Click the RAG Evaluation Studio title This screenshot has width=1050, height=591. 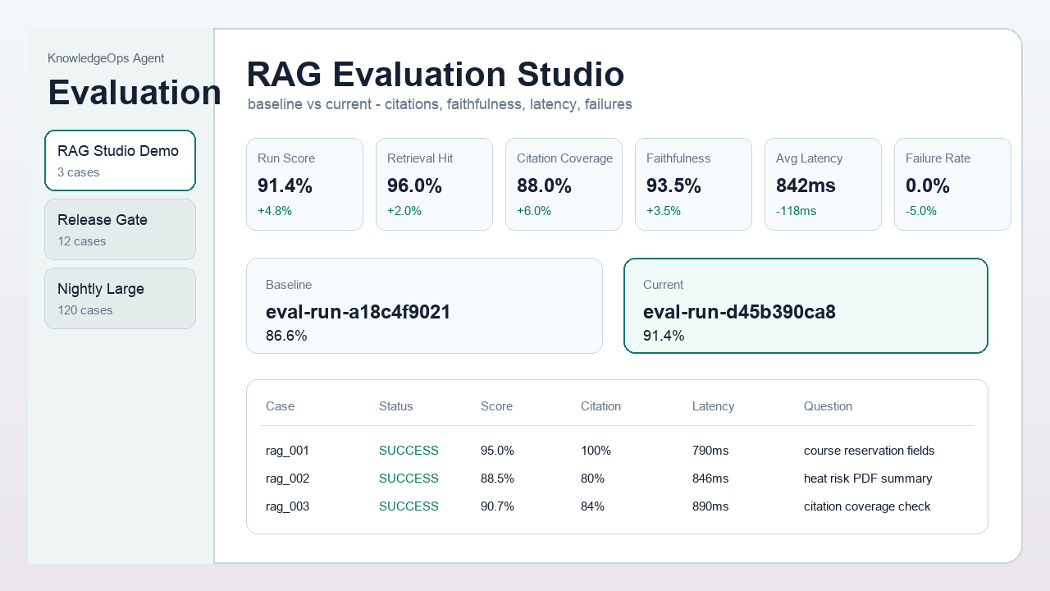(x=436, y=74)
